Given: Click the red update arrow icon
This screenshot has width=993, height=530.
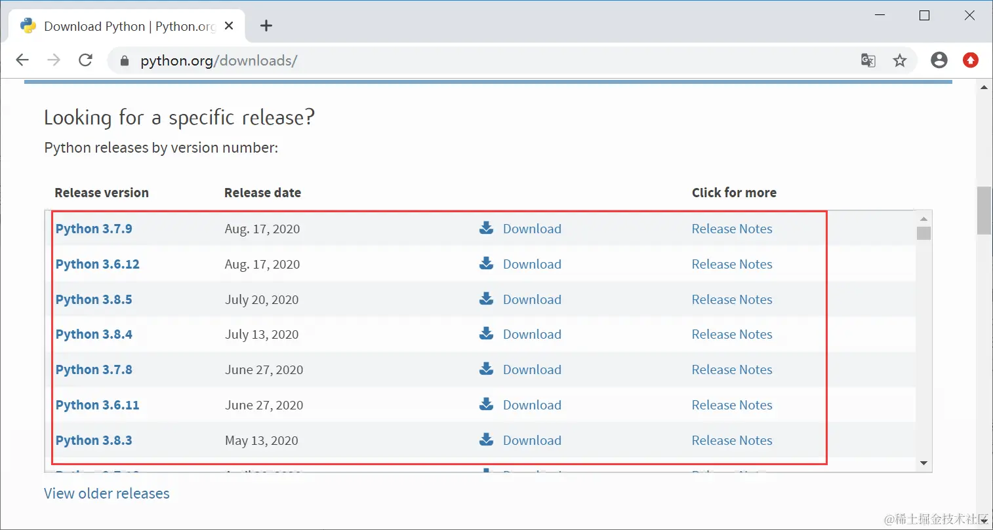Looking at the screenshot, I should [971, 60].
